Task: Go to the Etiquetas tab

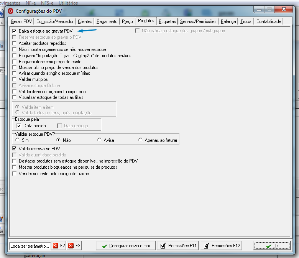Action: coord(167,21)
